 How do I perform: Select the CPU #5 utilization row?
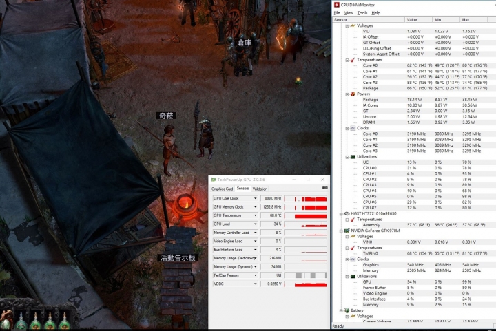415,196
